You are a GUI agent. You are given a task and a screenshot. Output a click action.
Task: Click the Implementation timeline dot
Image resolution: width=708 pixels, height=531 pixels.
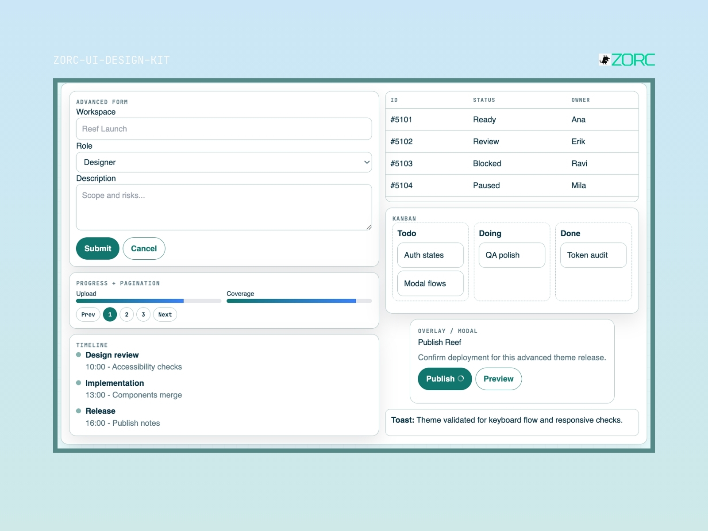tap(79, 383)
